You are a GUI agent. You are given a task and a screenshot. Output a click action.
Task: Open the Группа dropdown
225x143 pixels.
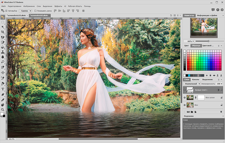pos(25,11)
